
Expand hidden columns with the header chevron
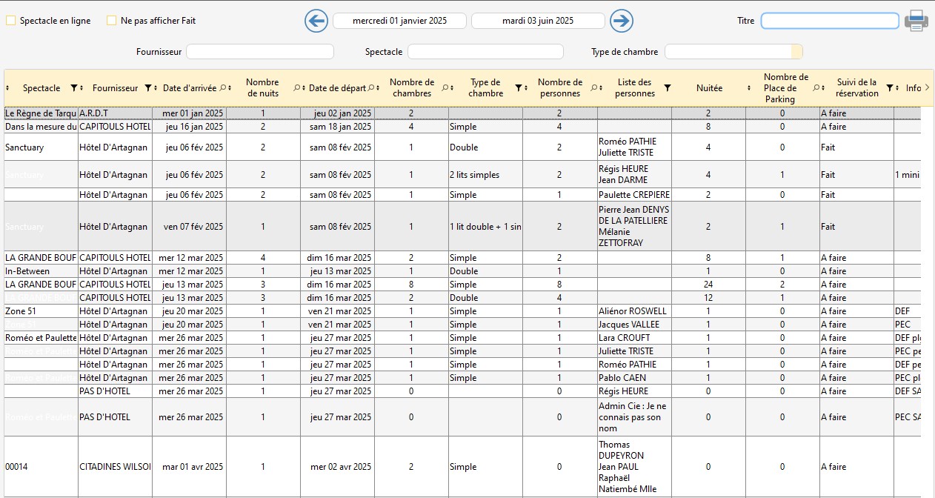click(927, 87)
